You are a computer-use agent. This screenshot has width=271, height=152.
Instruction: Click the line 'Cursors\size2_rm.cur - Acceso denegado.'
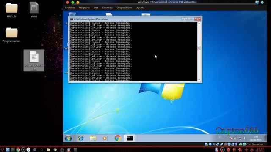click(x=101, y=59)
